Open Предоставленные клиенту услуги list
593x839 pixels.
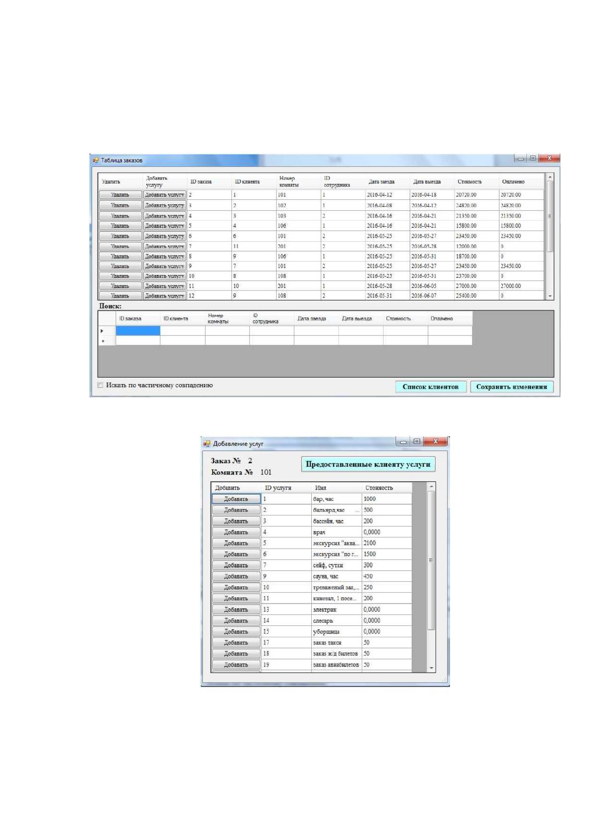[368, 464]
